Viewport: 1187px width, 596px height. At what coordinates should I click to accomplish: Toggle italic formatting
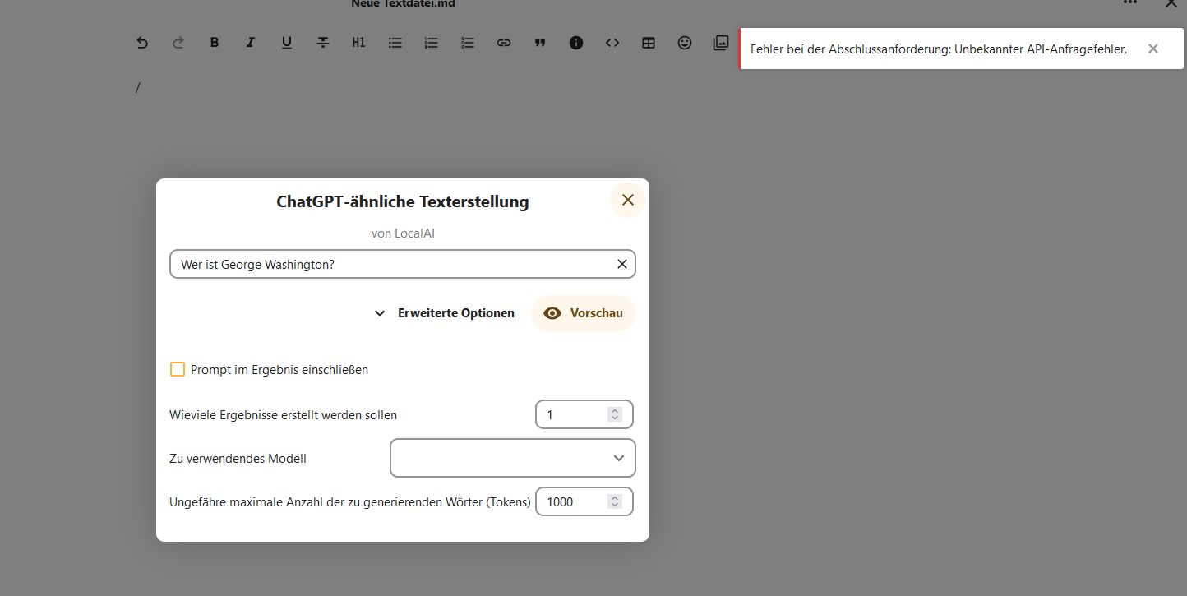(251, 42)
